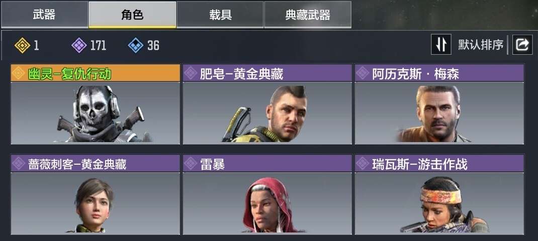This screenshot has height=241, width=538.
Task: Click the share export icon
Action: tap(522, 45)
